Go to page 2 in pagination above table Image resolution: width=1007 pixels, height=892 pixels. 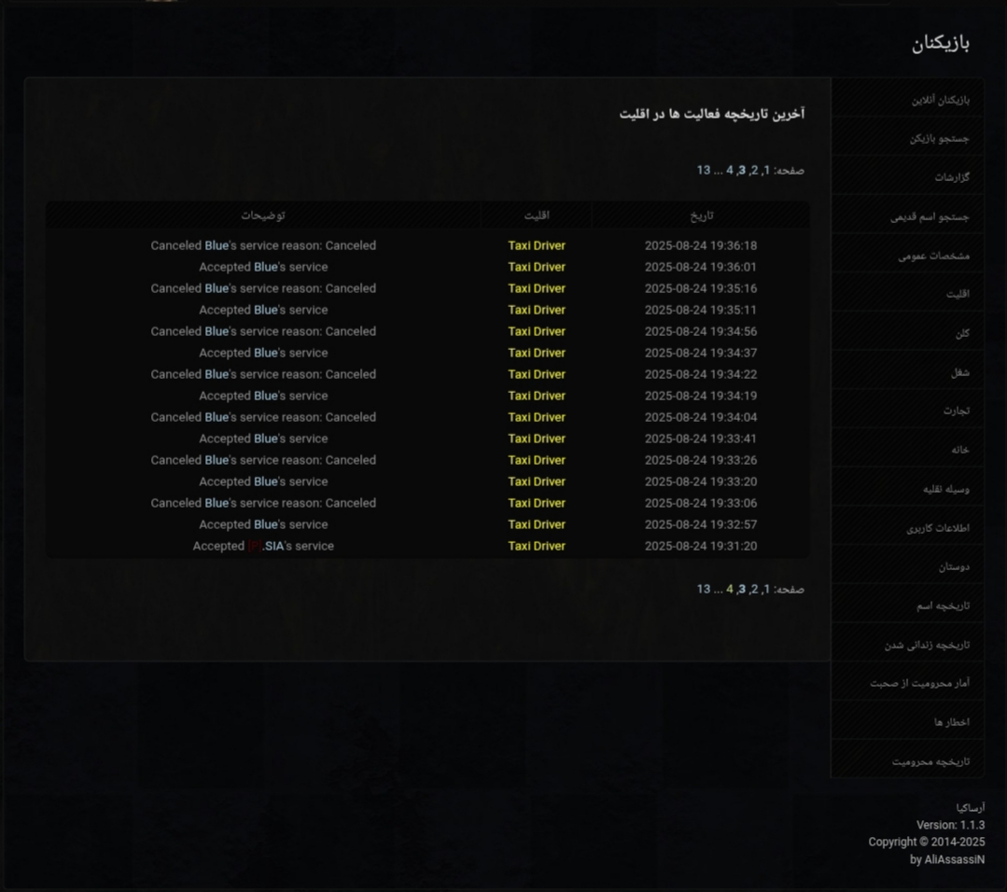(754, 170)
